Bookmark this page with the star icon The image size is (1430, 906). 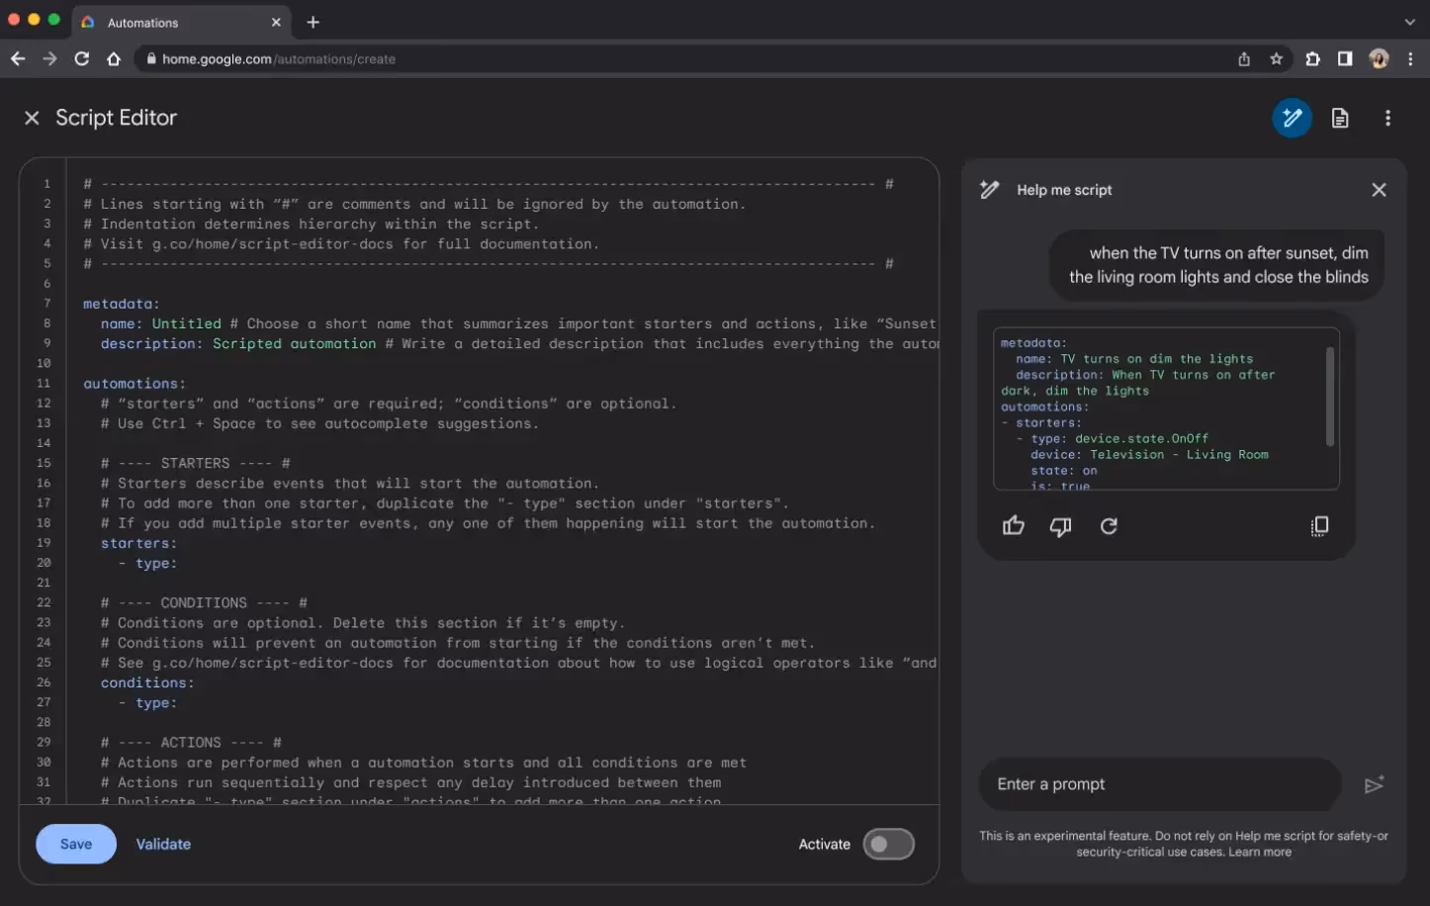[x=1277, y=59]
